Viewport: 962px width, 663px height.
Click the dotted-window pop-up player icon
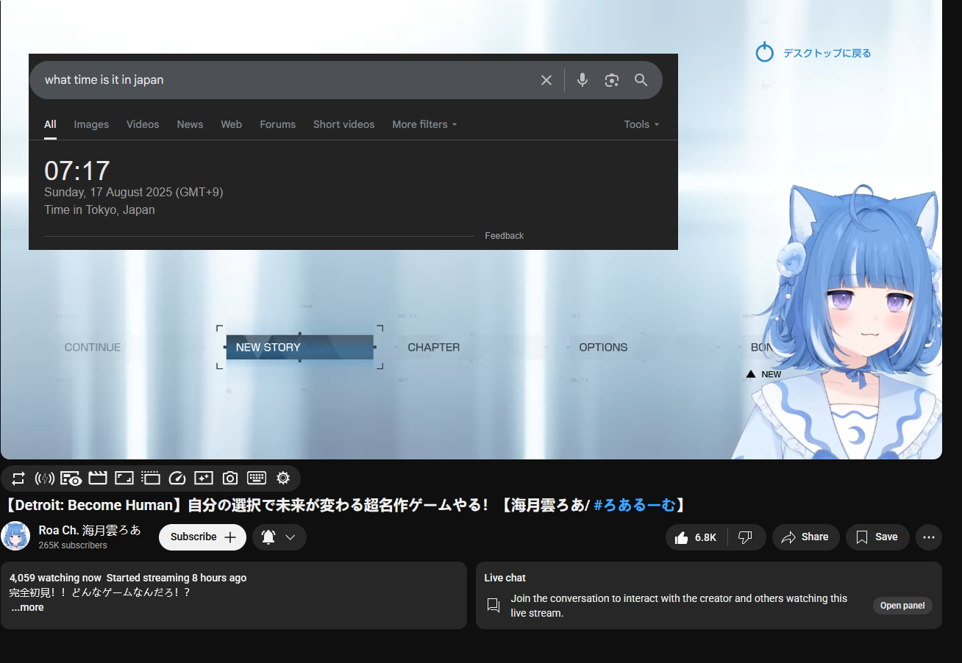[151, 479]
